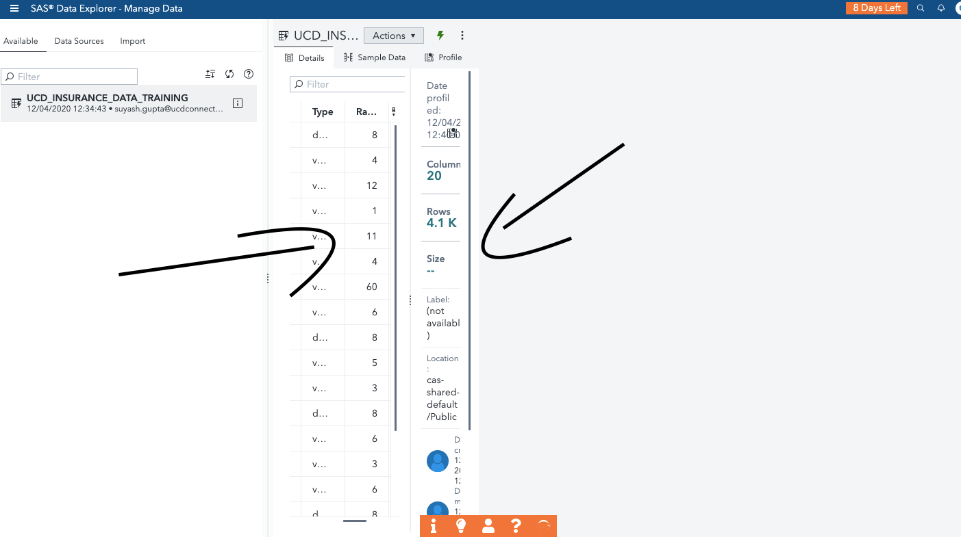Expand the column options menu in the table header

point(394,111)
